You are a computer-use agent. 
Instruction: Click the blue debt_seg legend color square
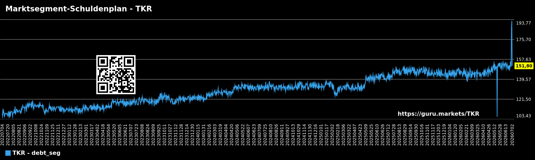(x=8, y=153)
